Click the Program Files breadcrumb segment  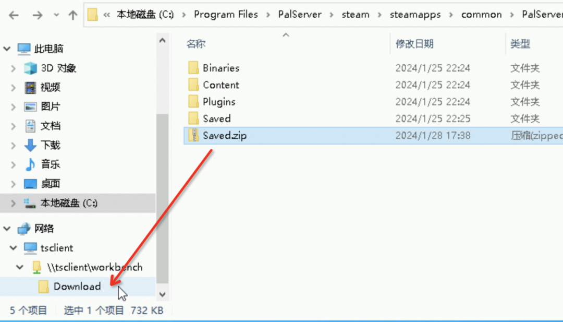point(226,15)
